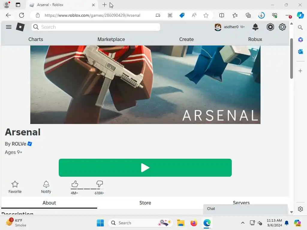Open the QR code or grid icon in address bar
This screenshot has width=307, height=230.
(170, 15)
